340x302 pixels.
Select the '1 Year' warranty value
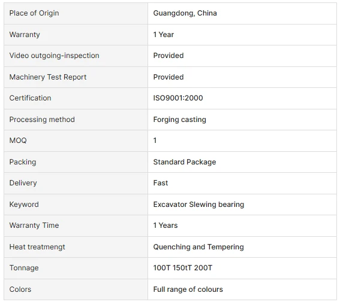tap(164, 35)
